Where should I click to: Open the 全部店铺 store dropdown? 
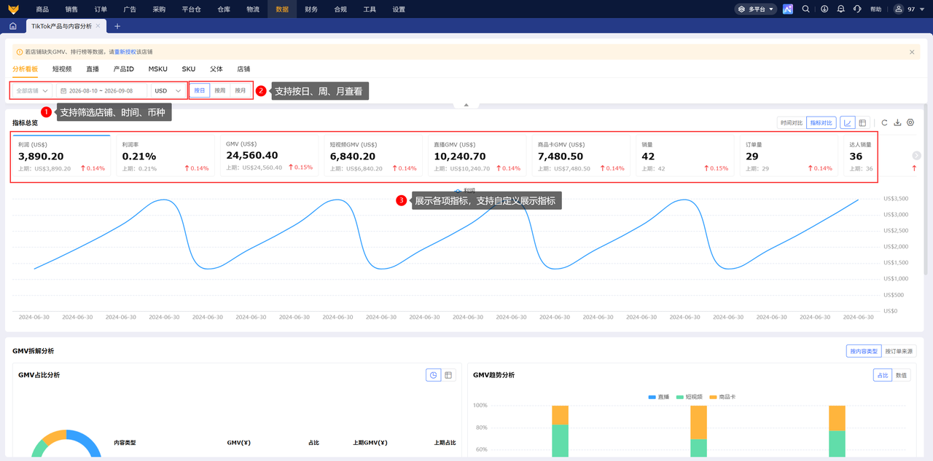tap(32, 91)
